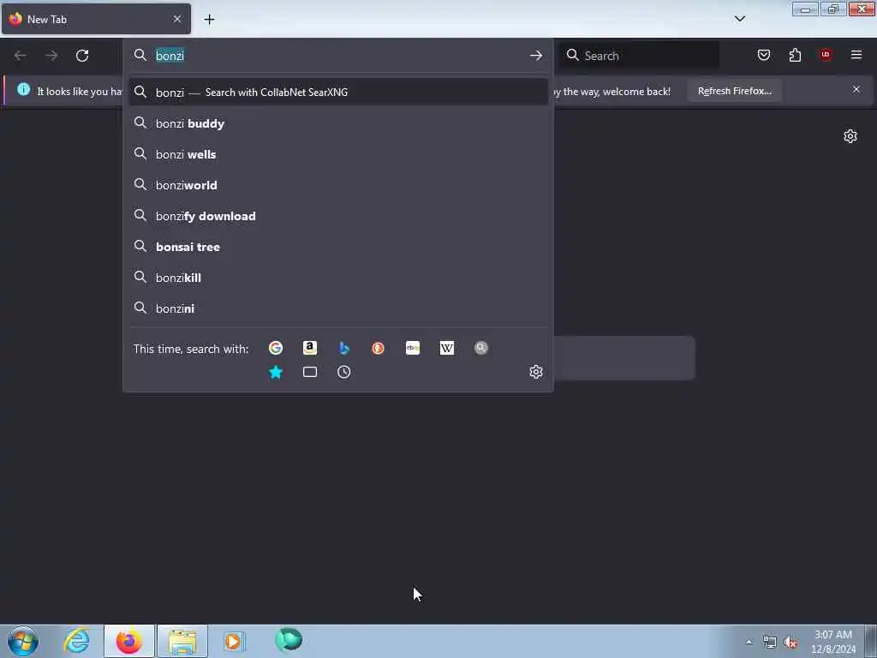Screen dimensions: 877x658
Task: Search bookmarks with star icon
Action: pyautogui.click(x=276, y=372)
